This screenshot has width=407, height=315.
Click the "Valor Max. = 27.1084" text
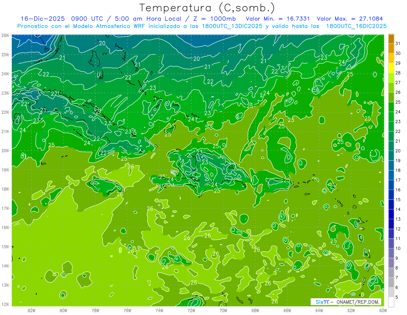pos(350,19)
